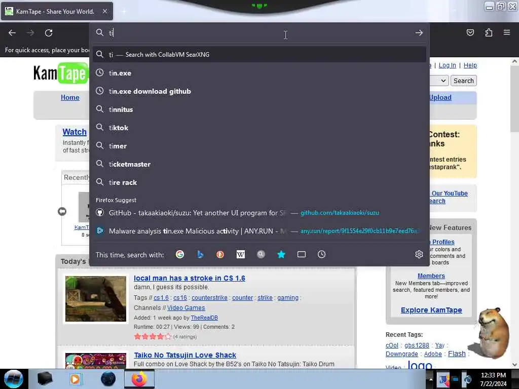Open Taiko No Tatsujin Love Shack video
Viewport: 519px width, 389px height.
185,355
